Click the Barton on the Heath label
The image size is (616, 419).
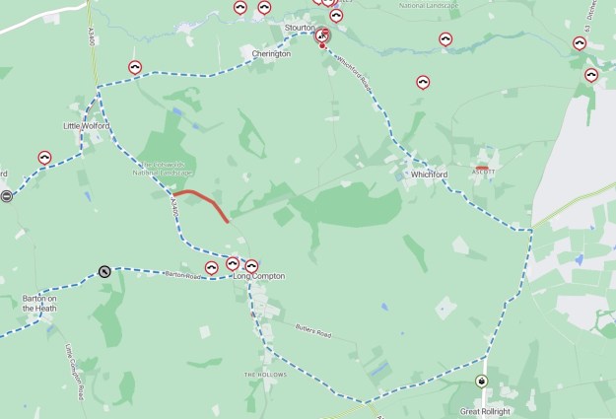(39, 304)
